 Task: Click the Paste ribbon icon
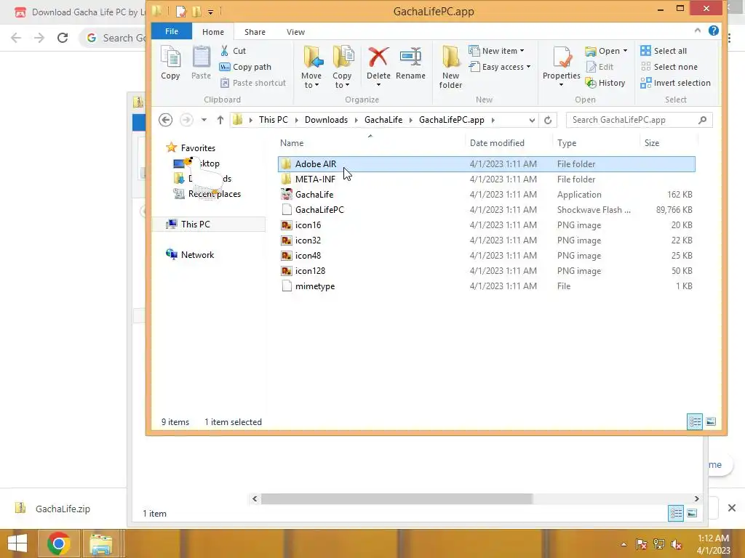(201, 62)
